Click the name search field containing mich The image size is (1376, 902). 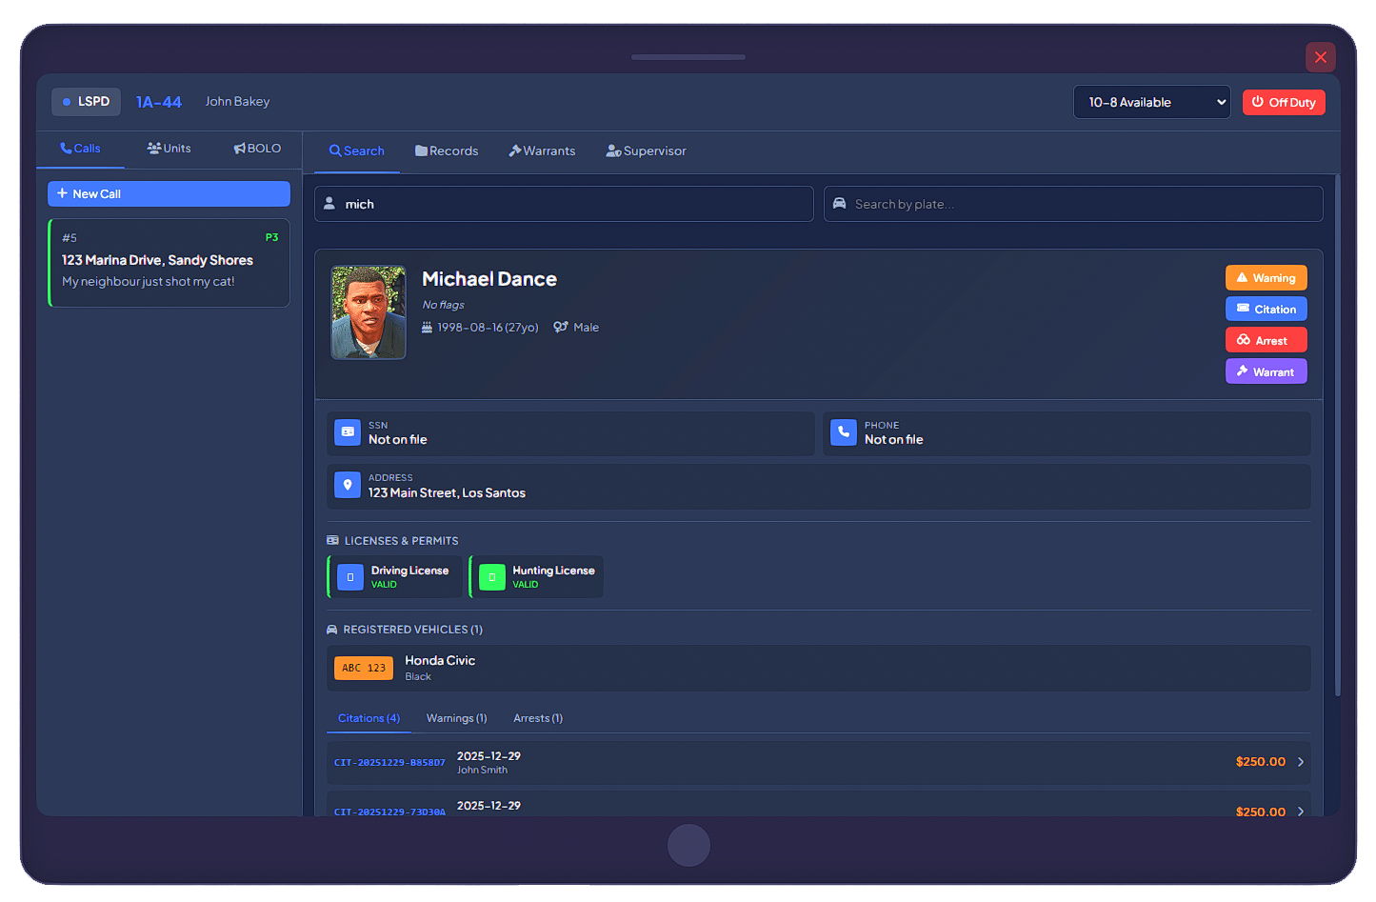[x=564, y=204]
